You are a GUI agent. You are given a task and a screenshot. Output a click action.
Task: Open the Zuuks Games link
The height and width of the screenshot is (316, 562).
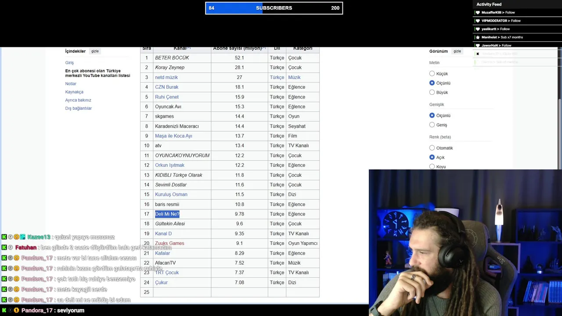point(169,243)
